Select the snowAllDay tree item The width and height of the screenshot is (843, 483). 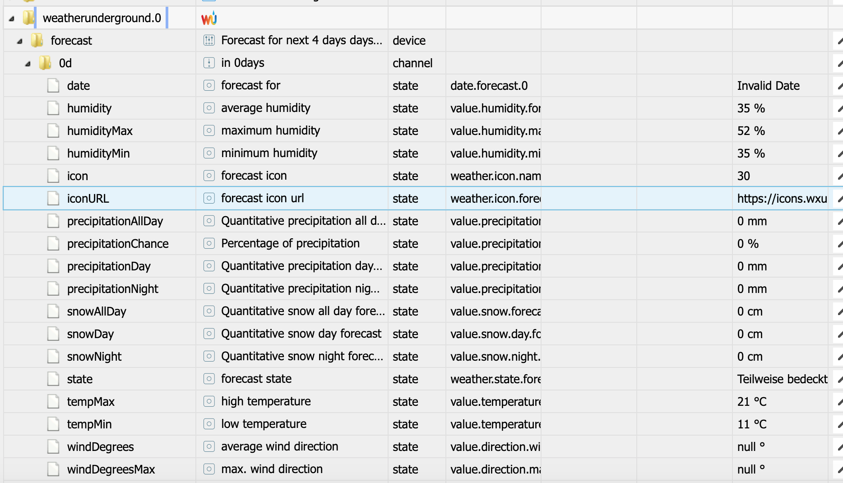point(97,311)
